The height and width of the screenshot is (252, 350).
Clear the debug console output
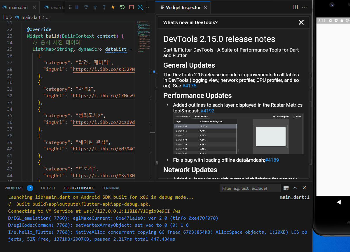[286, 188]
